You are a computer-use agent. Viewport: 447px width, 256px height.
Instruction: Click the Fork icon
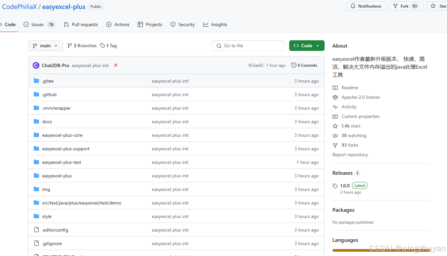point(395,6)
